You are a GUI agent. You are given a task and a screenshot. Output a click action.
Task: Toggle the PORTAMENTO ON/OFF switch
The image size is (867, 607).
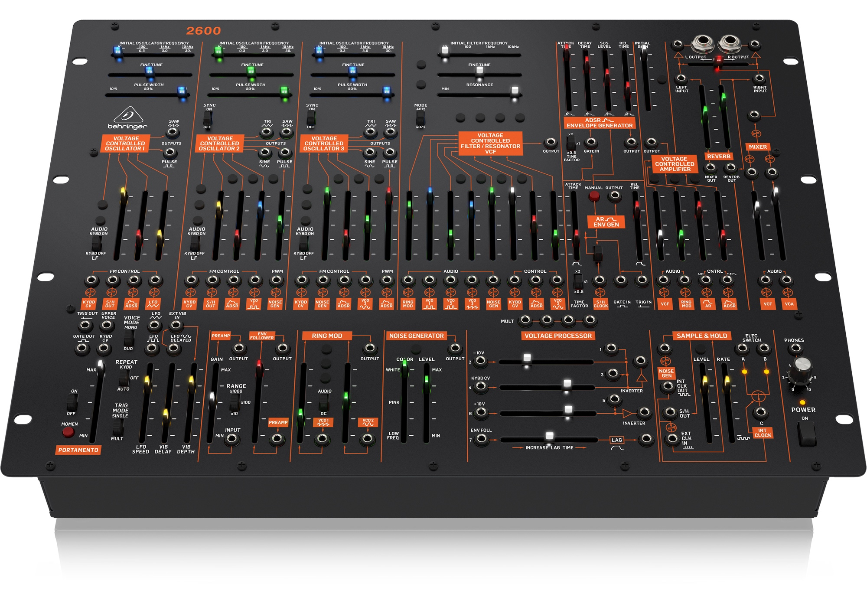point(72,403)
